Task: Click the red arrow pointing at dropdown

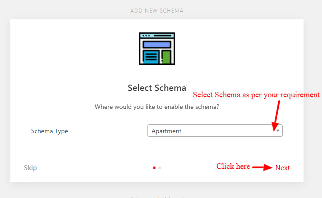Action: 276,116
